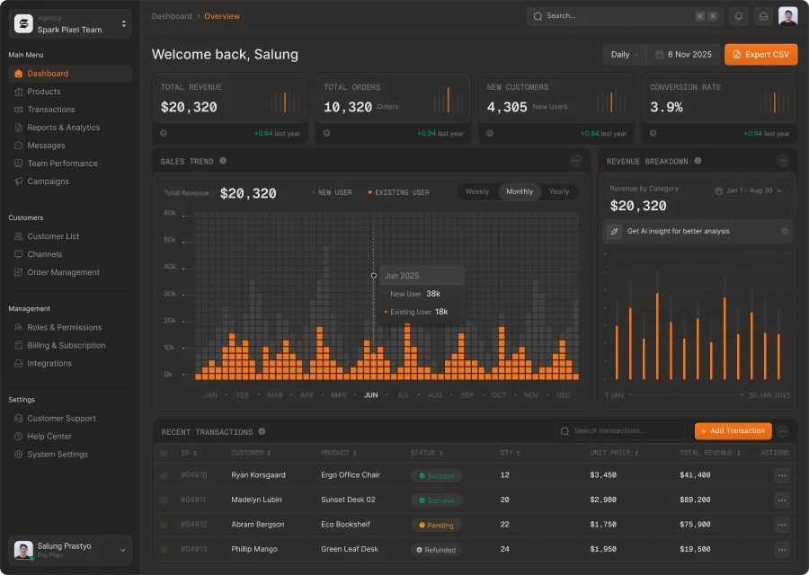
Task: Expand the Daily period dropdown
Action: point(625,55)
